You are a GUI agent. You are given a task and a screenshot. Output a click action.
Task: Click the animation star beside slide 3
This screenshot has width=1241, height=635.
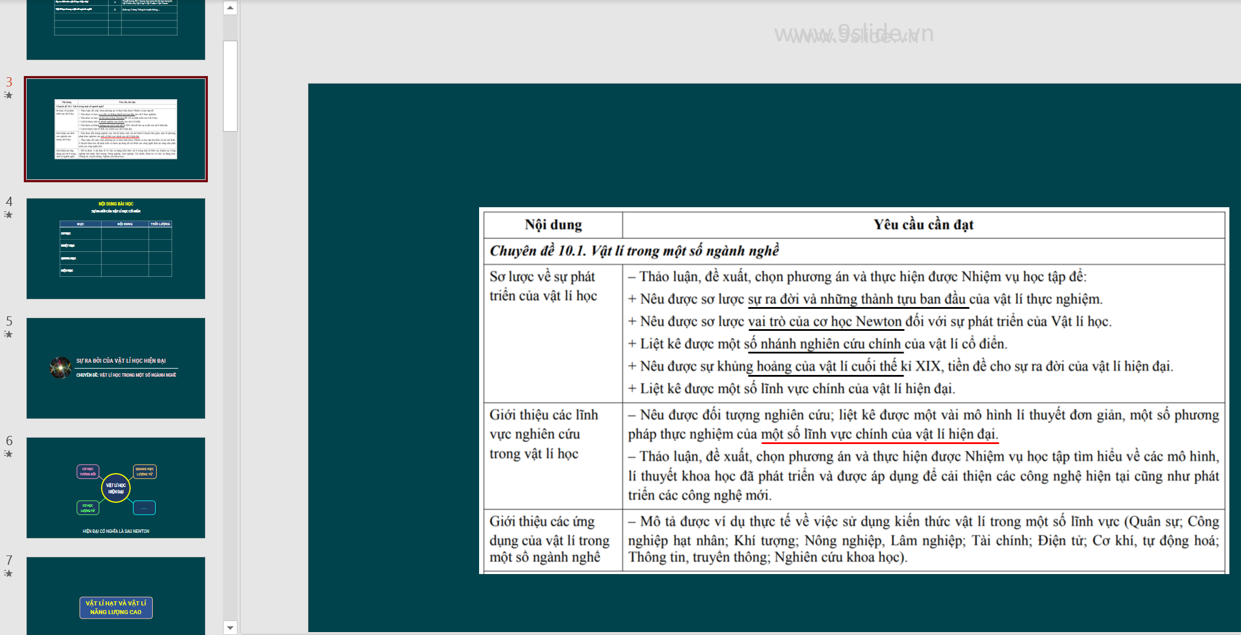pyautogui.click(x=8, y=95)
